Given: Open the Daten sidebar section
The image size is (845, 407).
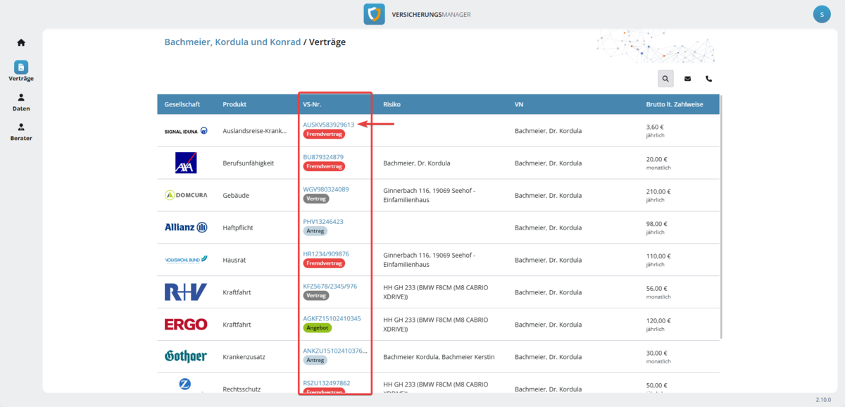Looking at the screenshot, I should [21, 102].
